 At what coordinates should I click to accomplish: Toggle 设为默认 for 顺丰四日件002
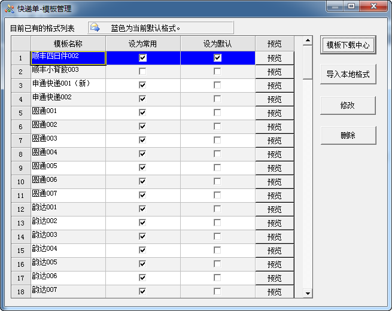click(x=217, y=57)
